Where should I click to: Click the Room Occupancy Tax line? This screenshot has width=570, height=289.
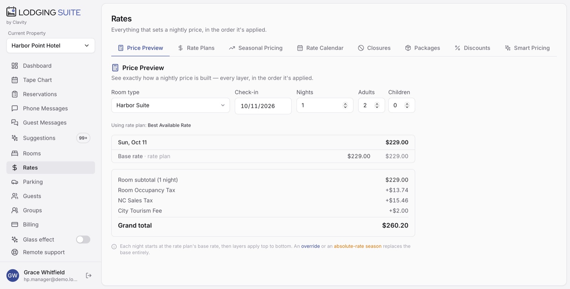click(263, 190)
